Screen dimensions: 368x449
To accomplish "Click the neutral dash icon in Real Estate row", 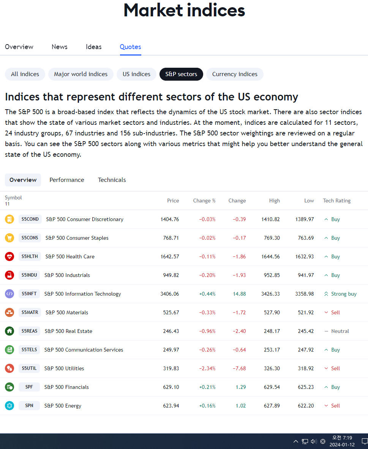I will 326,331.
